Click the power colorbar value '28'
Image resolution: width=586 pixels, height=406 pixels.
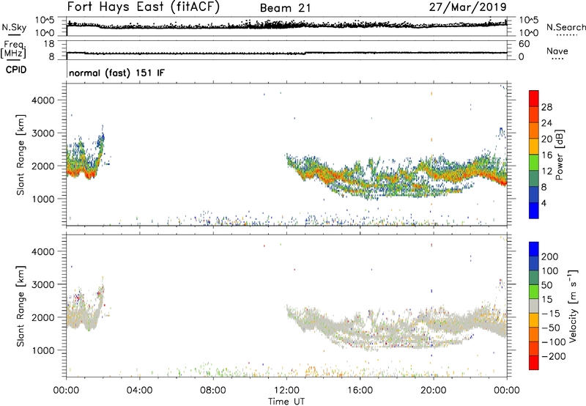[x=546, y=107]
